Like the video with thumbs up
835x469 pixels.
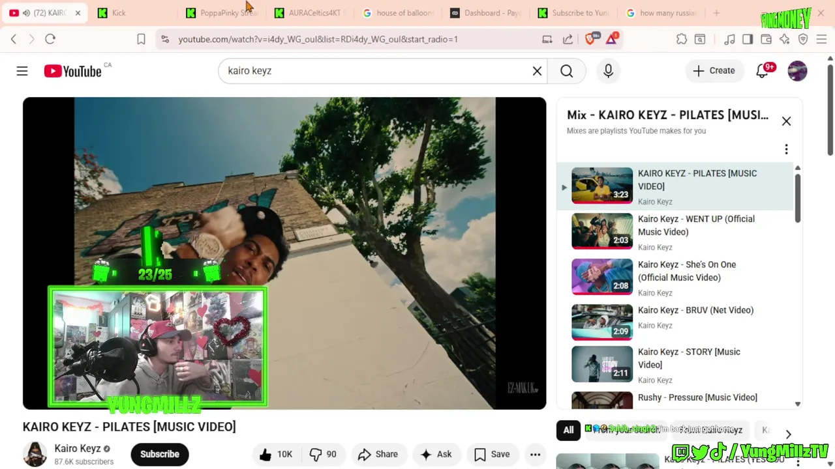click(275, 455)
